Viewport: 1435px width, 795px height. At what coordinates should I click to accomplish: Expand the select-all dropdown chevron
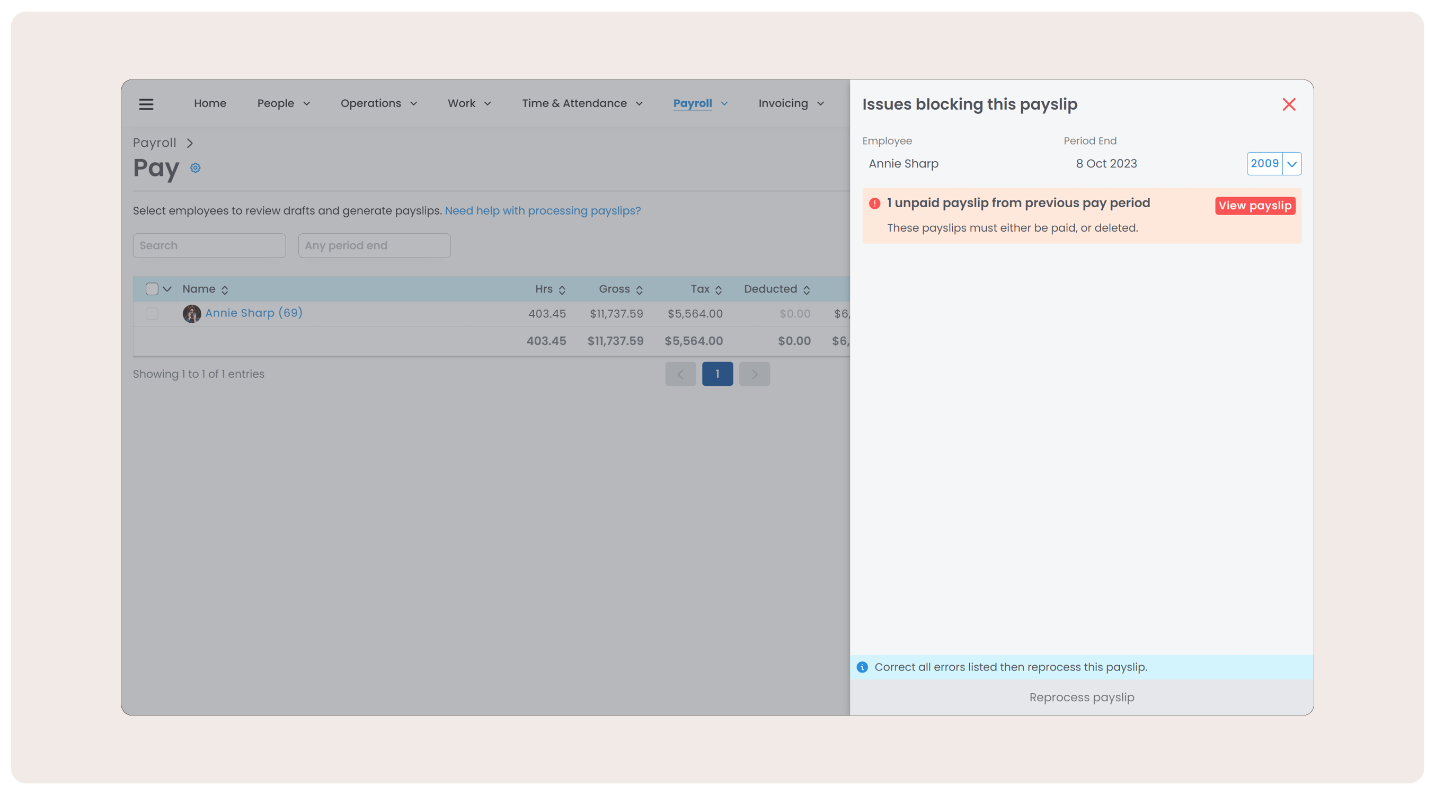[166, 288]
